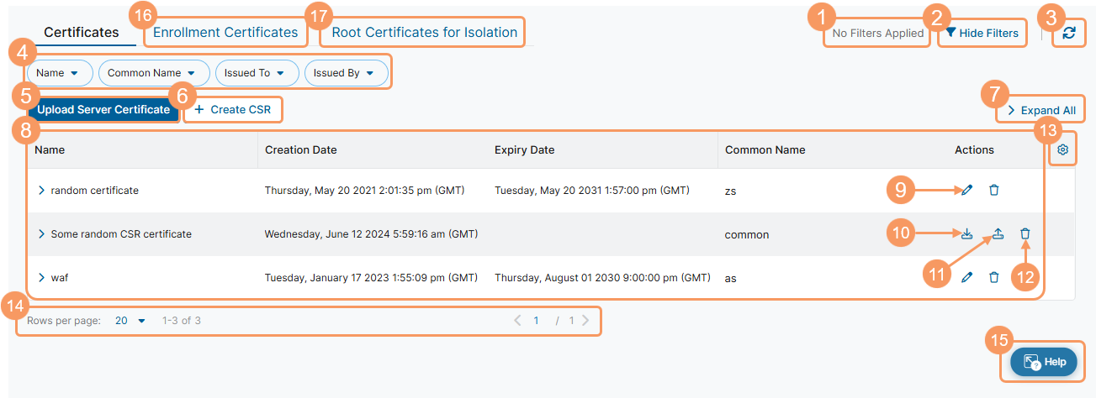Delete the Some random CSR certificate
Image resolution: width=1096 pixels, height=398 pixels.
click(1025, 234)
